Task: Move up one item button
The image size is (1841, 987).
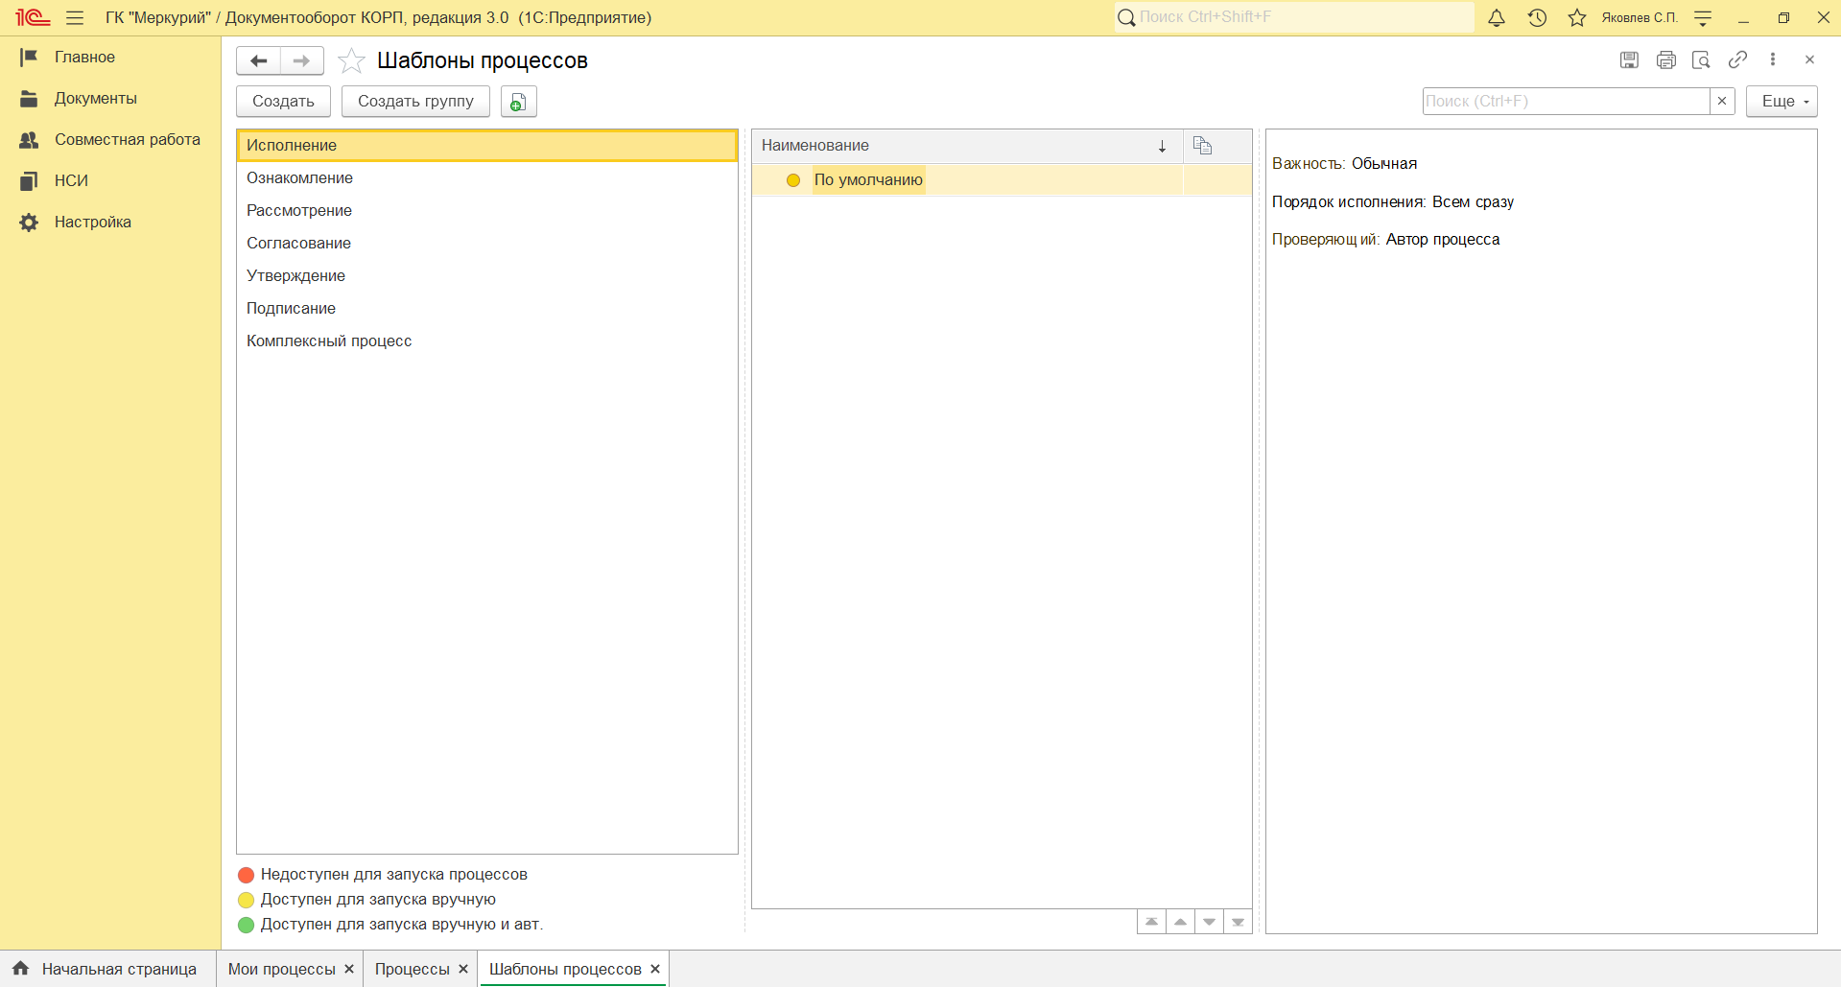Action: [1180, 922]
